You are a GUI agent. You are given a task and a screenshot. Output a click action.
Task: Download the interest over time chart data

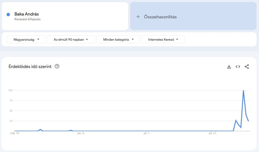[229, 67]
